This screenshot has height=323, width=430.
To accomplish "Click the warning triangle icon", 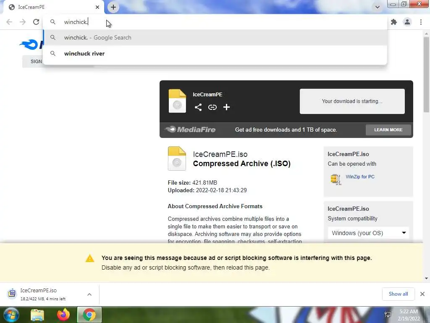I will (x=90, y=258).
